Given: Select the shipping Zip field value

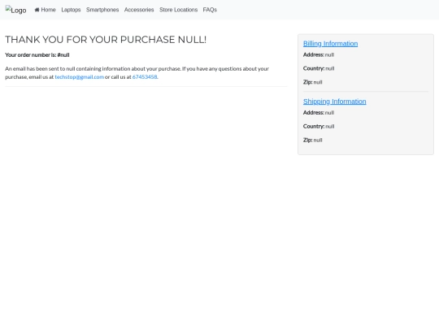Looking at the screenshot, I should (318, 141).
